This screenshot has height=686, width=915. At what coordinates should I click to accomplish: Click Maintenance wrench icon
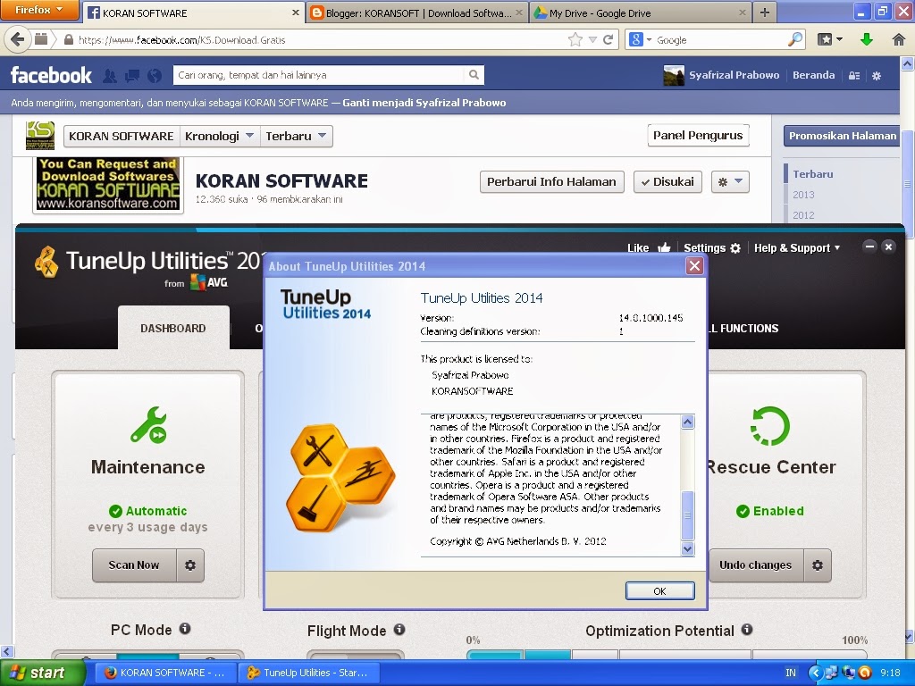click(x=148, y=425)
